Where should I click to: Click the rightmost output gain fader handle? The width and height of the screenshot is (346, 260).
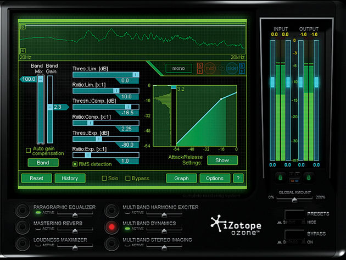point(316,82)
